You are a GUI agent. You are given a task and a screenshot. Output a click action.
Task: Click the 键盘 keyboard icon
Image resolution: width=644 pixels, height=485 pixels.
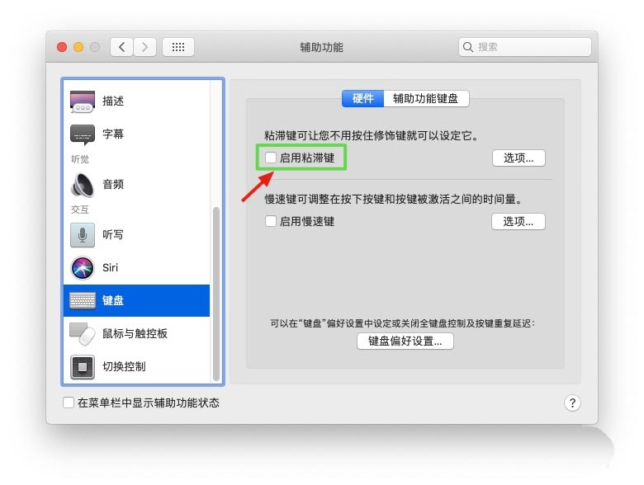click(83, 300)
